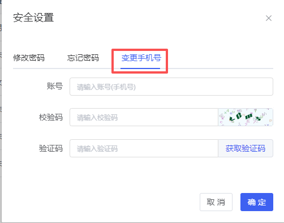Click the 验证码 field label
Viewport: 284px width, 223px height.
click(51, 148)
